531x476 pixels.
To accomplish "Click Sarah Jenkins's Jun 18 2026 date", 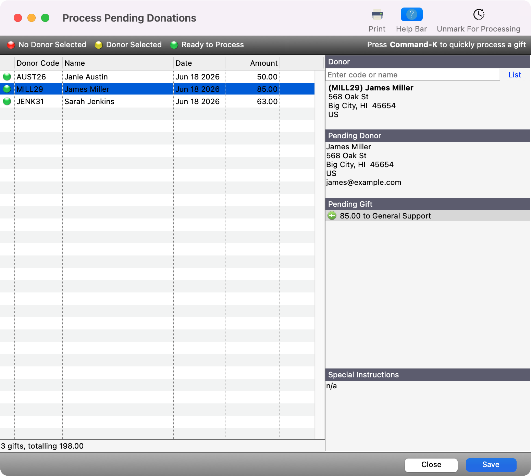I will [x=198, y=101].
